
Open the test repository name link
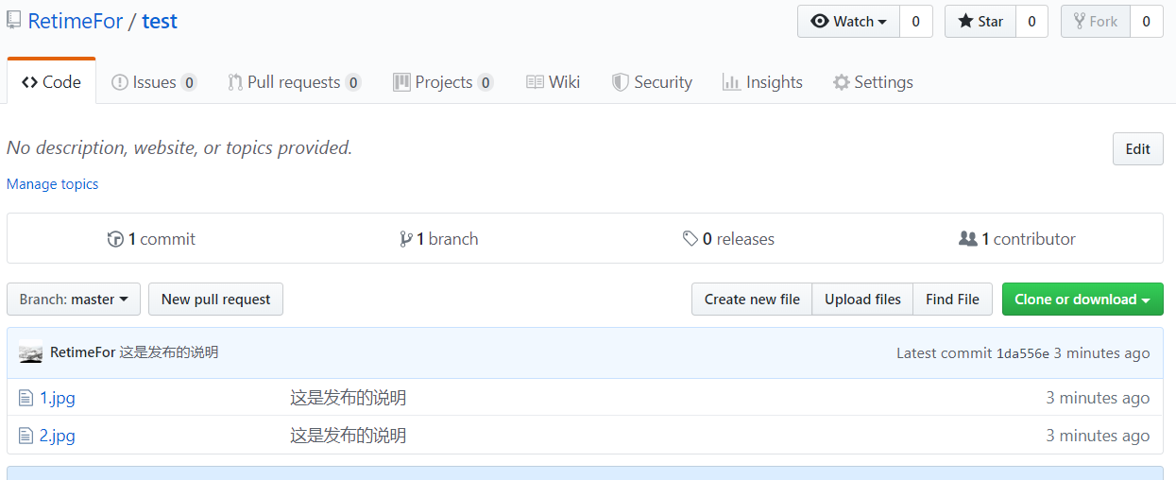point(160,21)
